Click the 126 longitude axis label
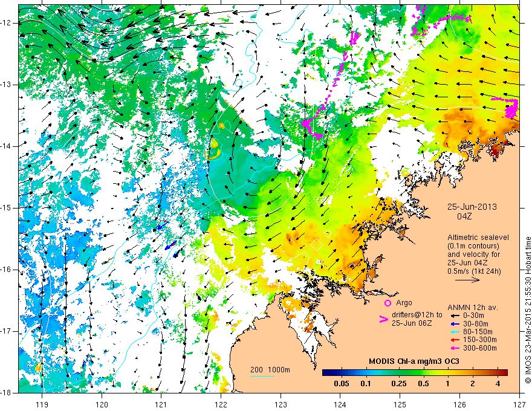Image resolution: width=532 pixels, height=411 pixels. point(459,395)
